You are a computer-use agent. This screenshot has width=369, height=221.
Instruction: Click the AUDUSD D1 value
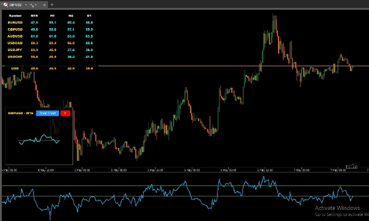pos(89,36)
